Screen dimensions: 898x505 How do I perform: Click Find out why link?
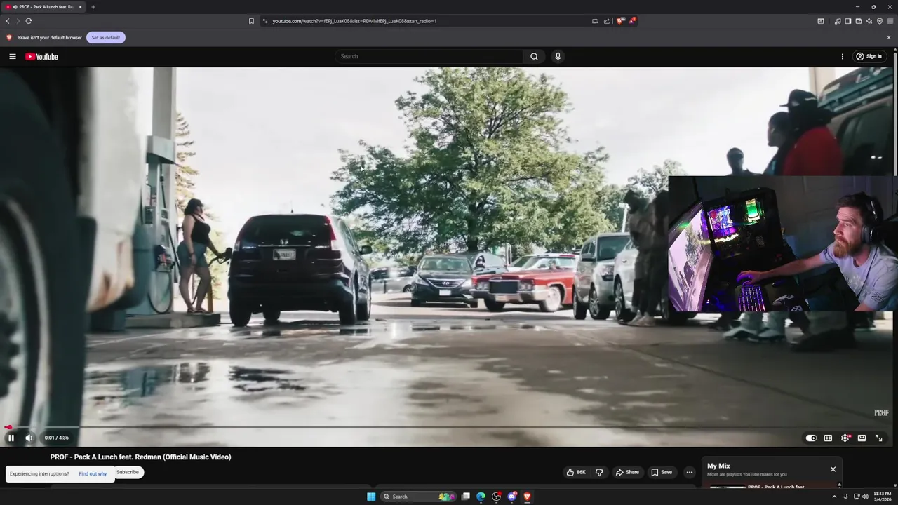[x=93, y=474]
